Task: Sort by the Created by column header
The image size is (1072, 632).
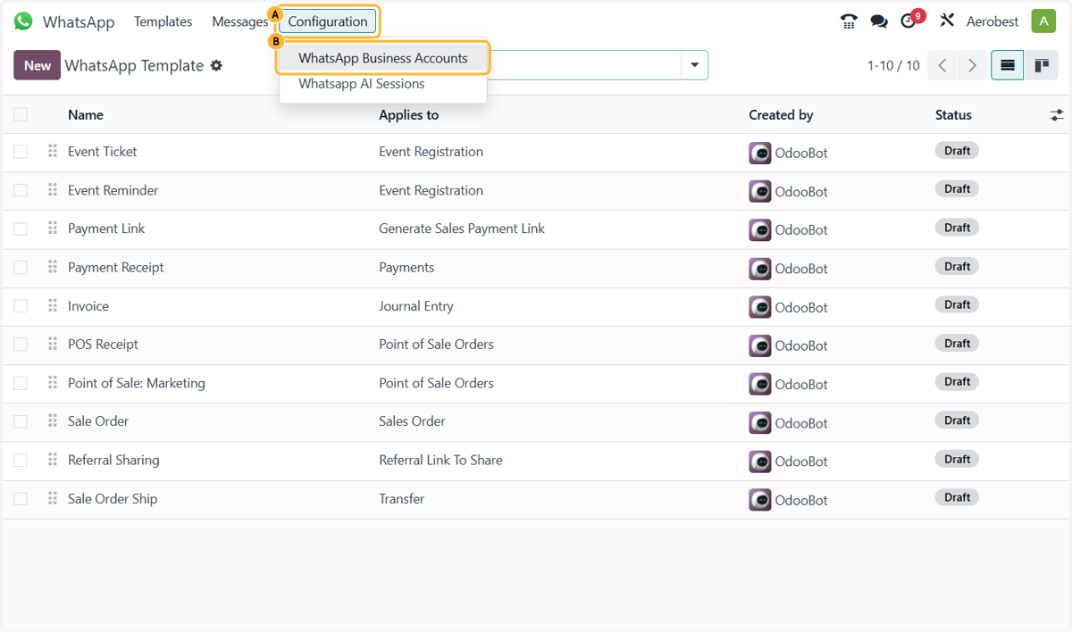Action: tap(781, 115)
